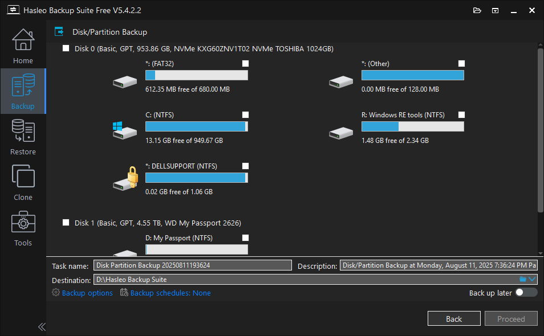This screenshot has height=336, width=544.
Task: Check the Disk 0 checkbox
Action: click(66, 48)
